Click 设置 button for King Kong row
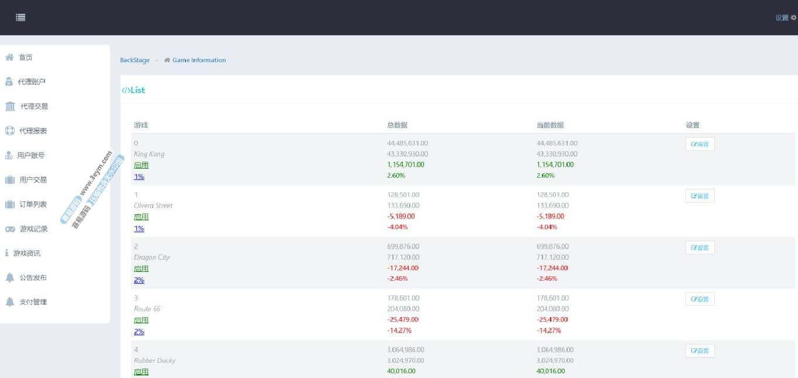Viewport: 798px width, 378px height. pos(700,145)
